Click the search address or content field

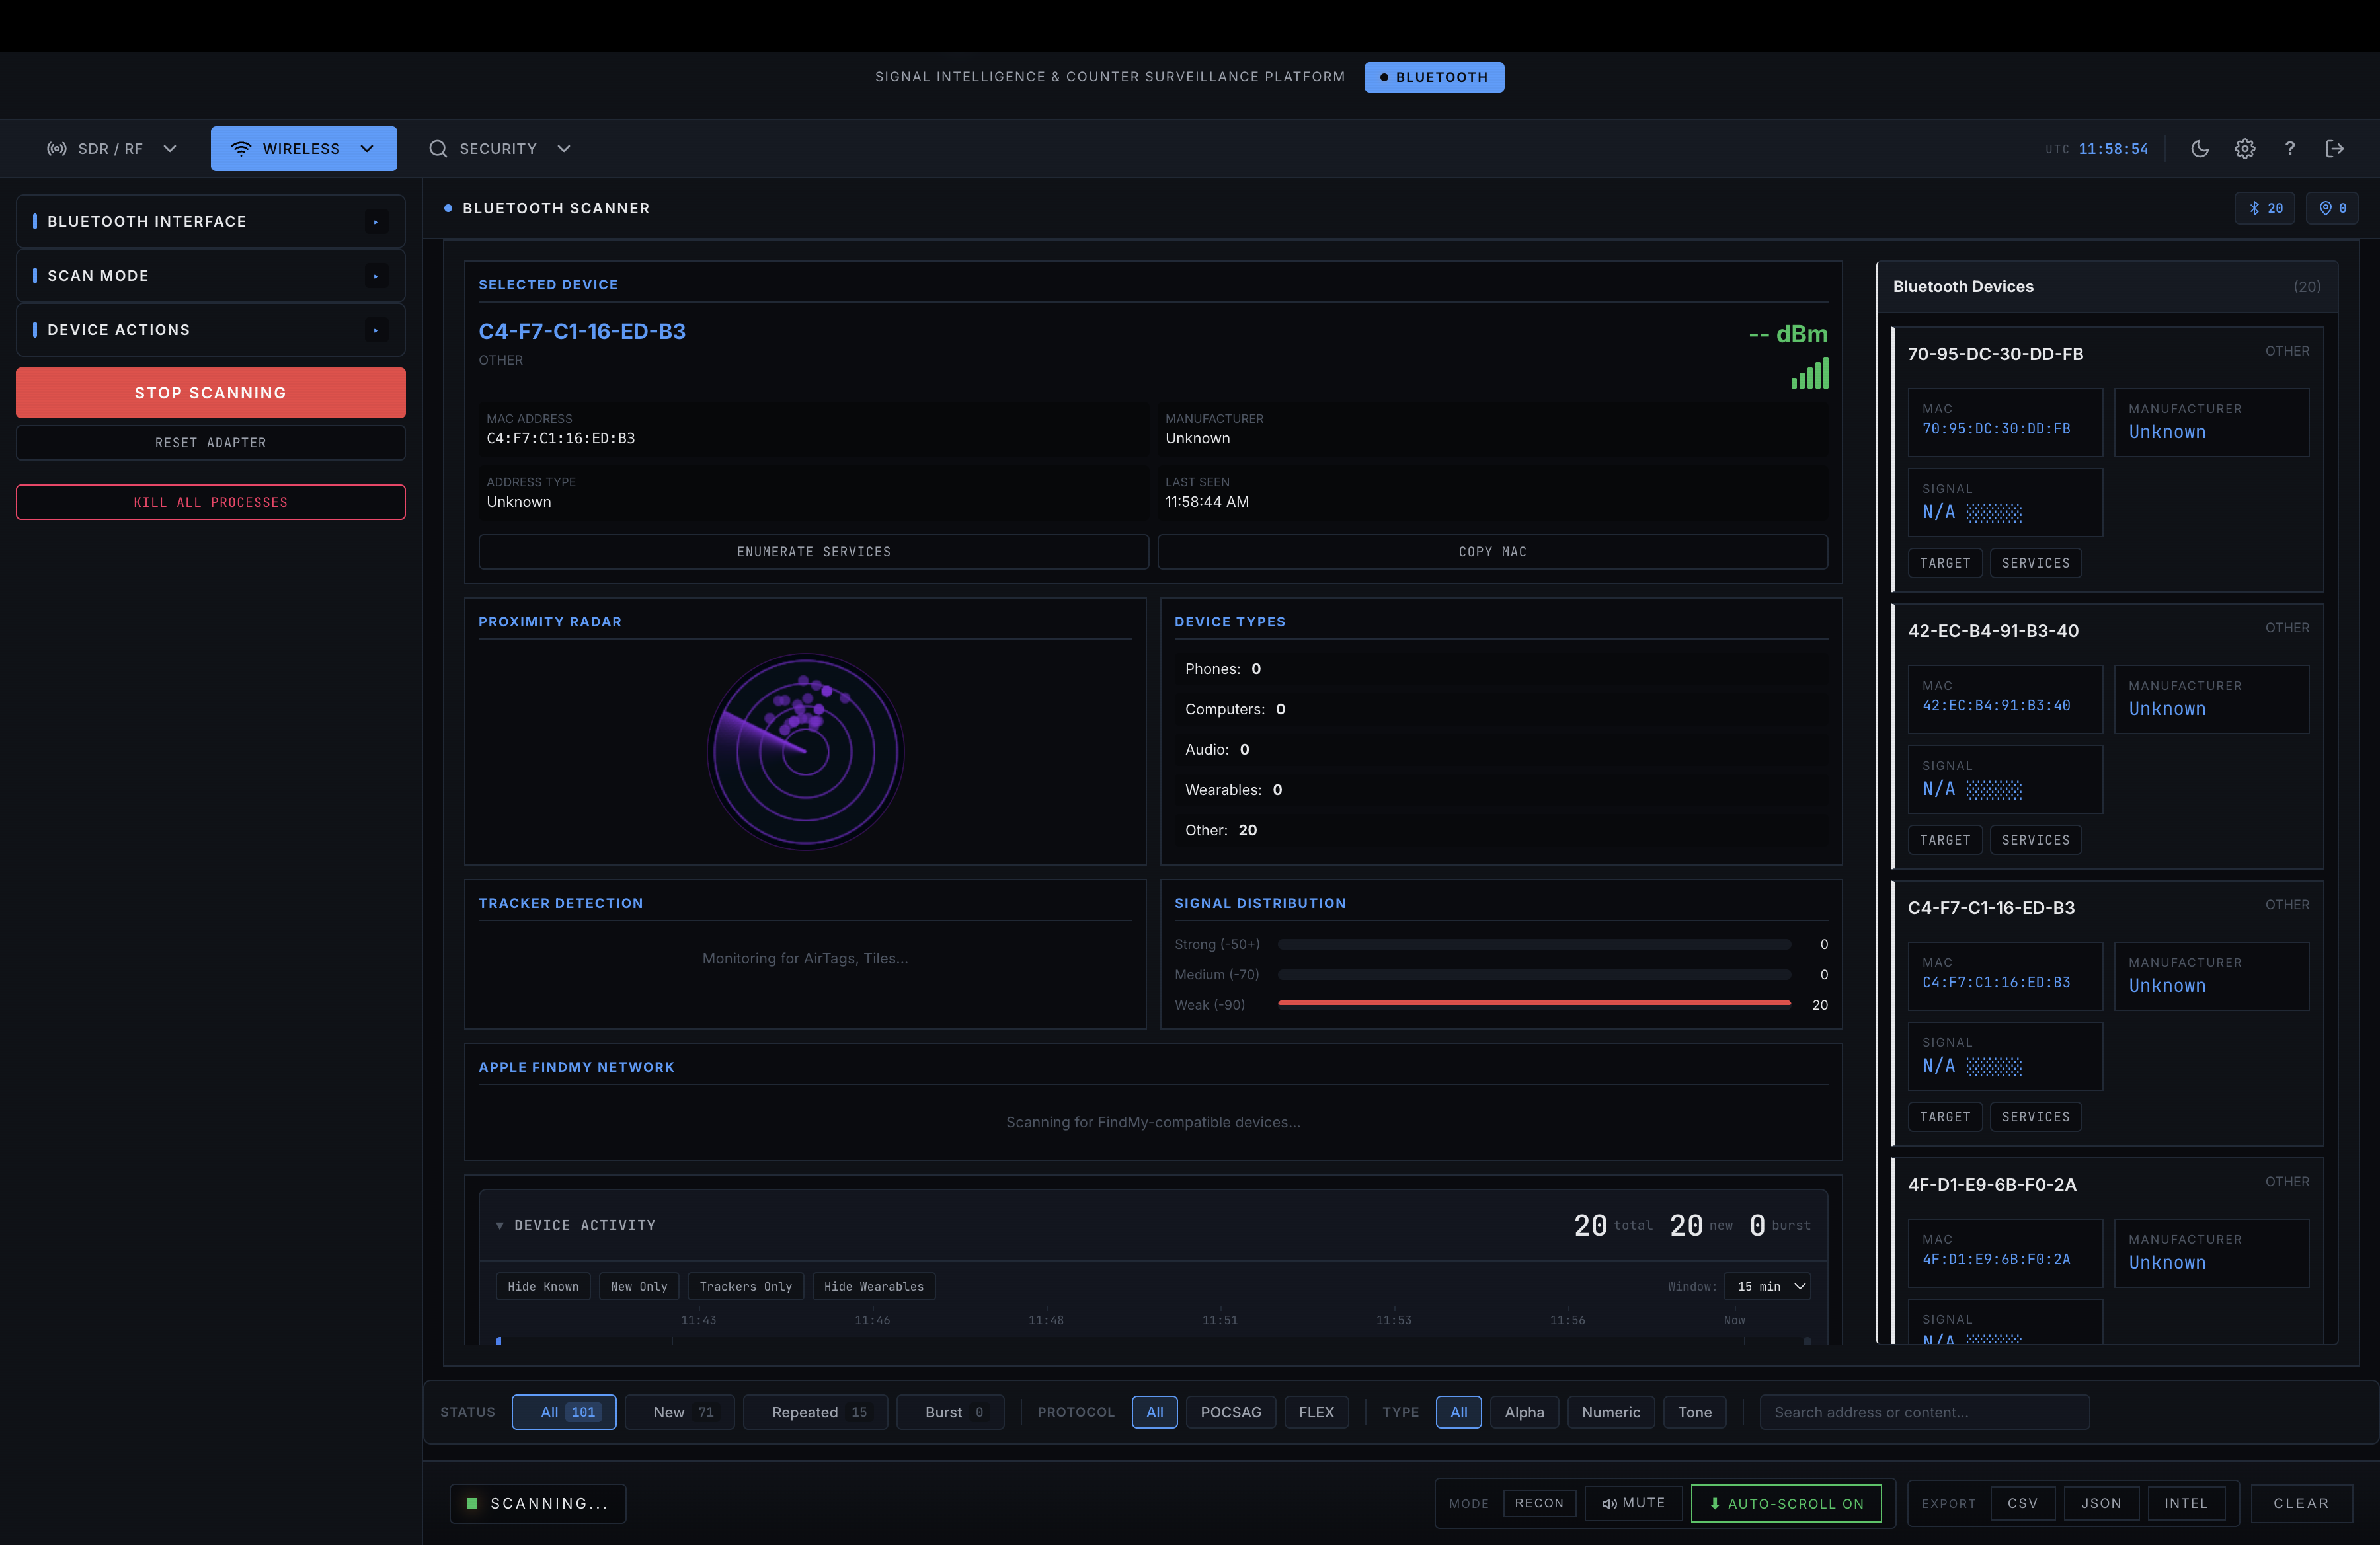click(x=1924, y=1412)
